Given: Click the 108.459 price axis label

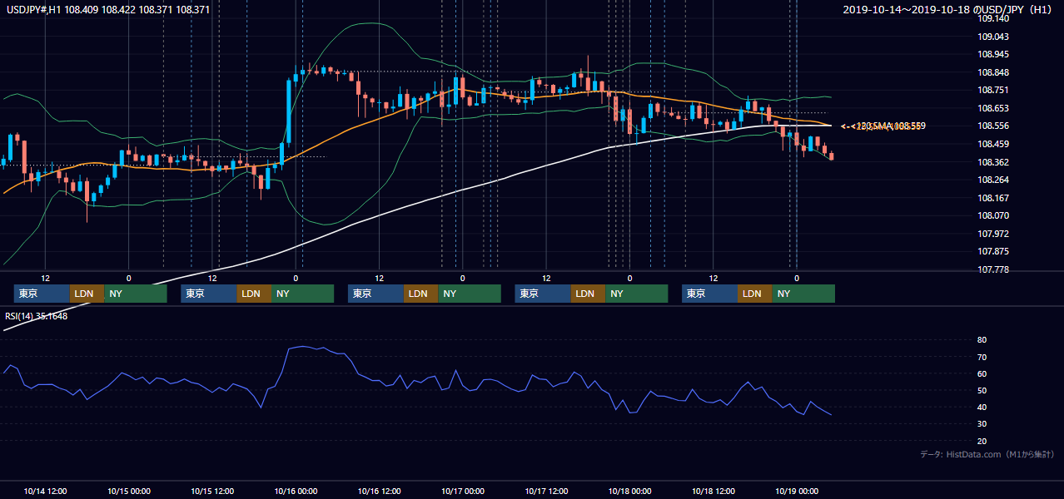Looking at the screenshot, I should pos(992,144).
